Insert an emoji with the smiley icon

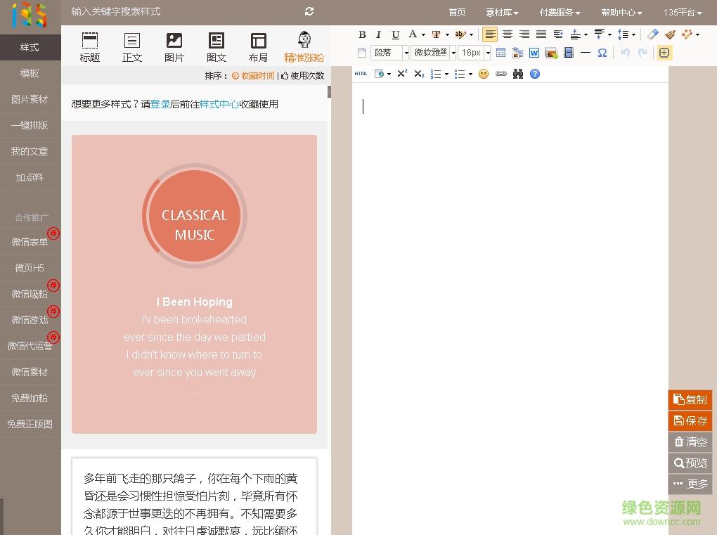tap(484, 73)
